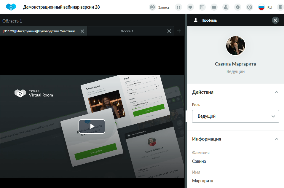Open the Роль dropdown showing Ведущий

tap(235, 116)
